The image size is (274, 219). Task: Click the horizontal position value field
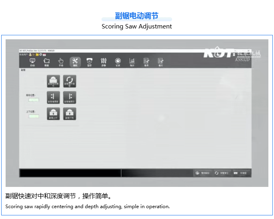(x=34, y=99)
